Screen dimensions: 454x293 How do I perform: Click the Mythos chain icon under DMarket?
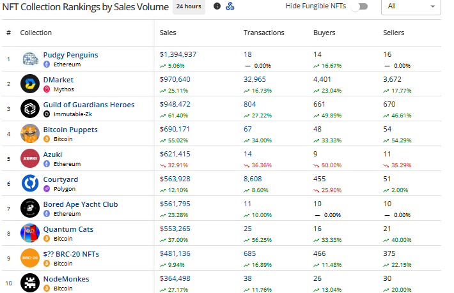47,89
